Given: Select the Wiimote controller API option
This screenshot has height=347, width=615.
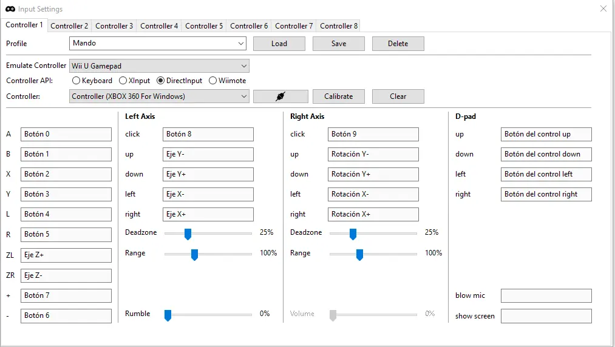Looking at the screenshot, I should click(x=228, y=80).
